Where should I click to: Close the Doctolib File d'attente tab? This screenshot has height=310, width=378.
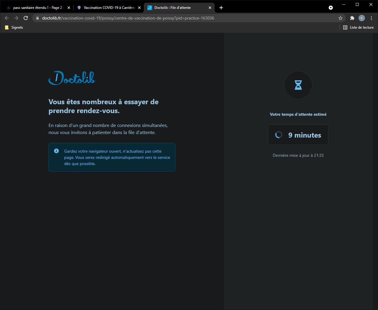[x=210, y=8]
